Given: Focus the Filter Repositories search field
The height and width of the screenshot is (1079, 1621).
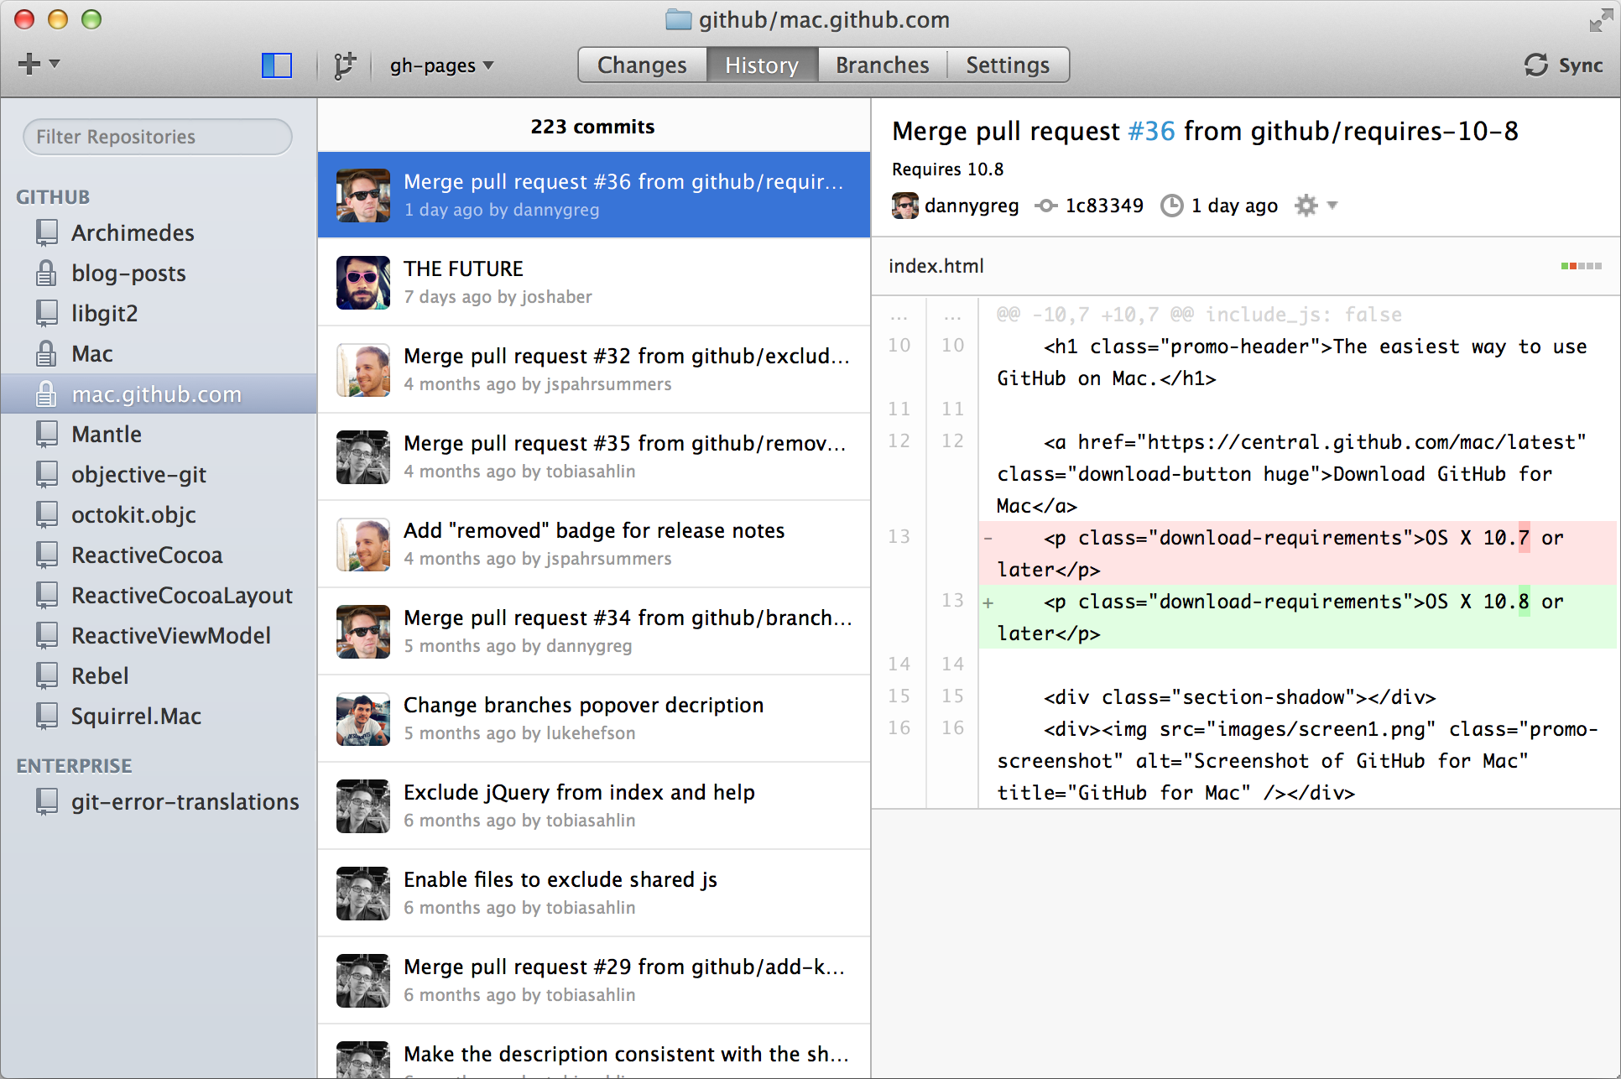Looking at the screenshot, I should click(158, 137).
